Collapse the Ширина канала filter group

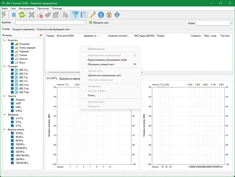4,129
